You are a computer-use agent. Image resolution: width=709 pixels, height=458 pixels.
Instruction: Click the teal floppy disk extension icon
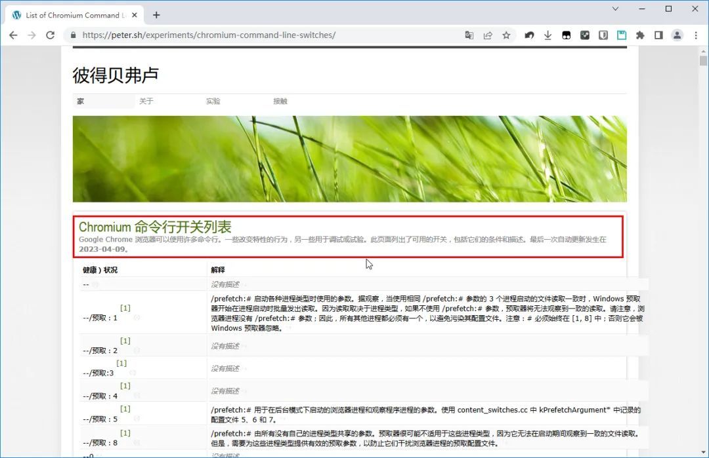[x=622, y=35]
